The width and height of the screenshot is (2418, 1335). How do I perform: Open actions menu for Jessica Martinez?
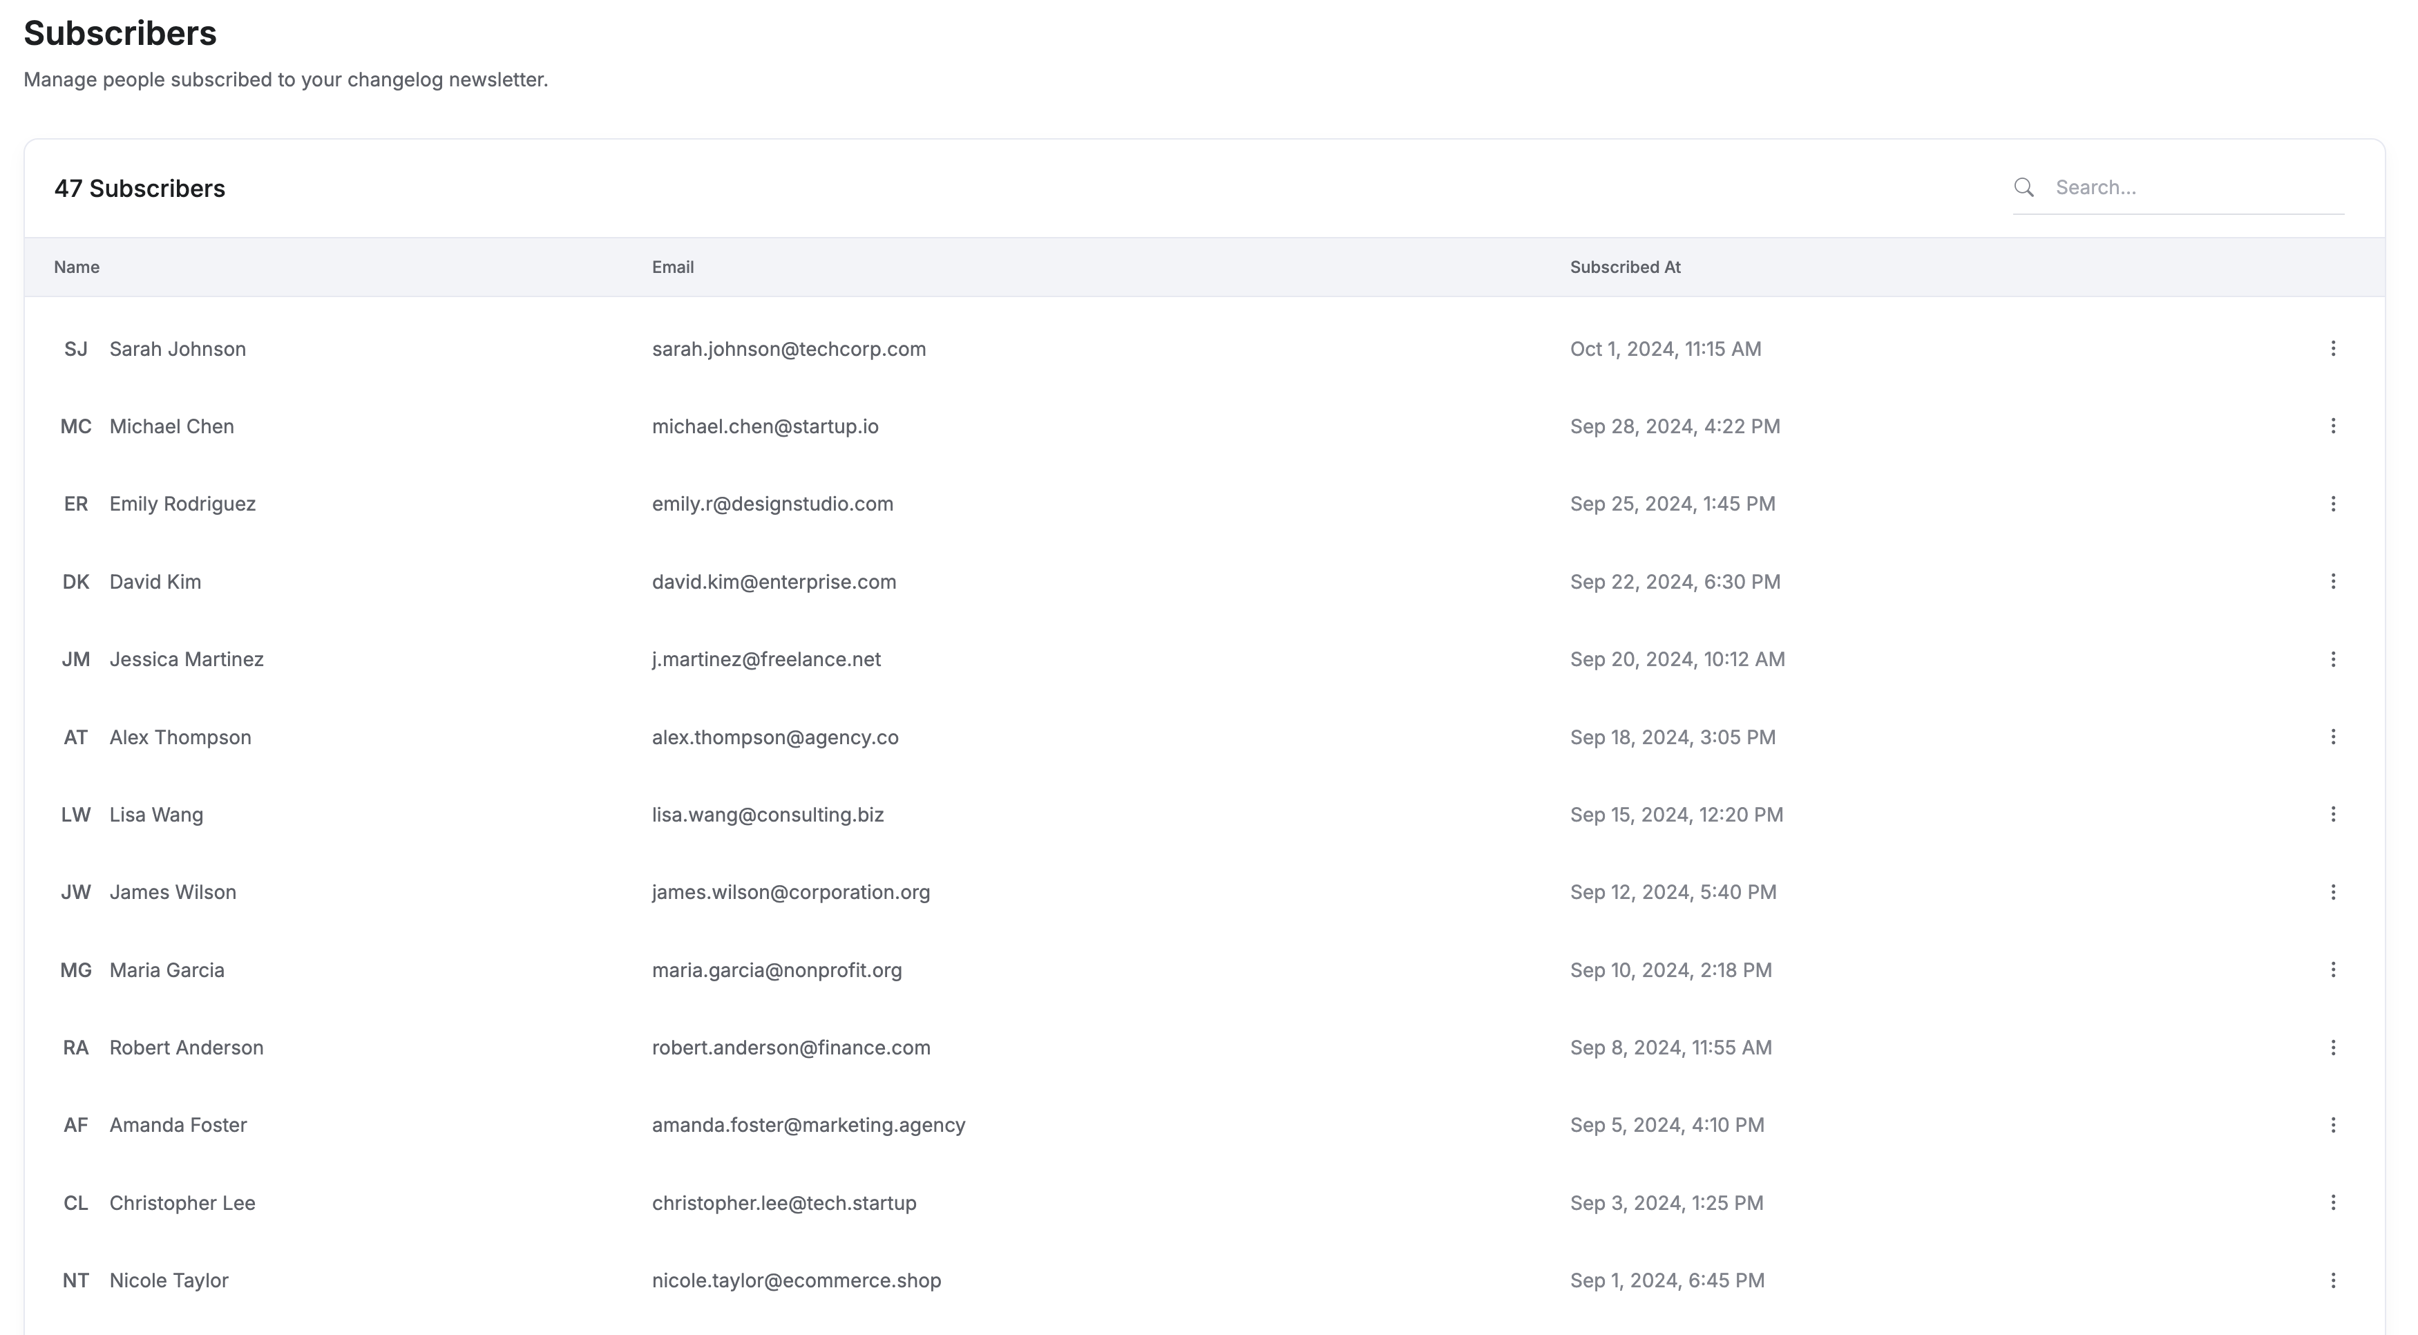(x=2332, y=659)
